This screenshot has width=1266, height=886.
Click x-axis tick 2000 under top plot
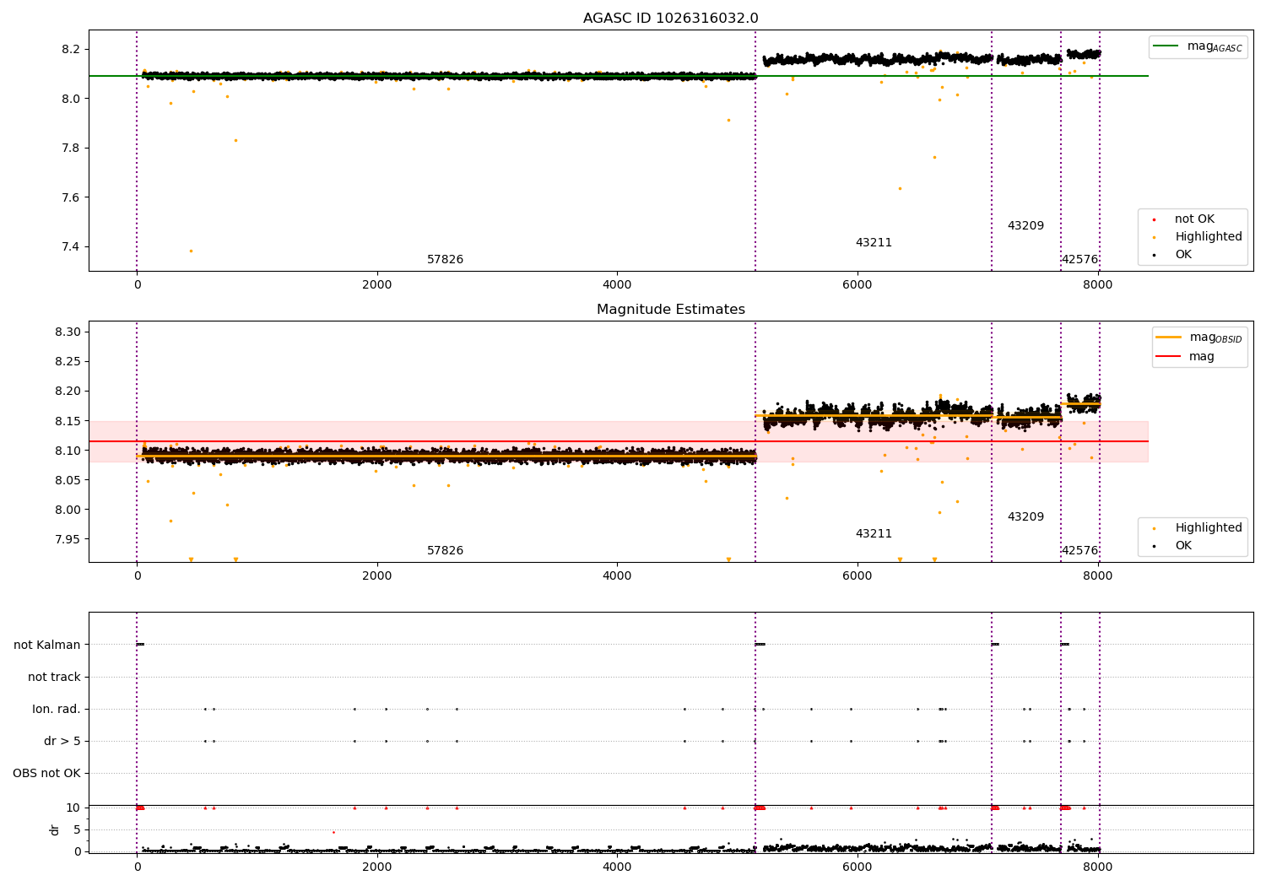pos(377,285)
